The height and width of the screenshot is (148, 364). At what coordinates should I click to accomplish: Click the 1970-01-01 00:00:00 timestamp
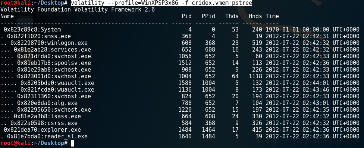[297, 30]
